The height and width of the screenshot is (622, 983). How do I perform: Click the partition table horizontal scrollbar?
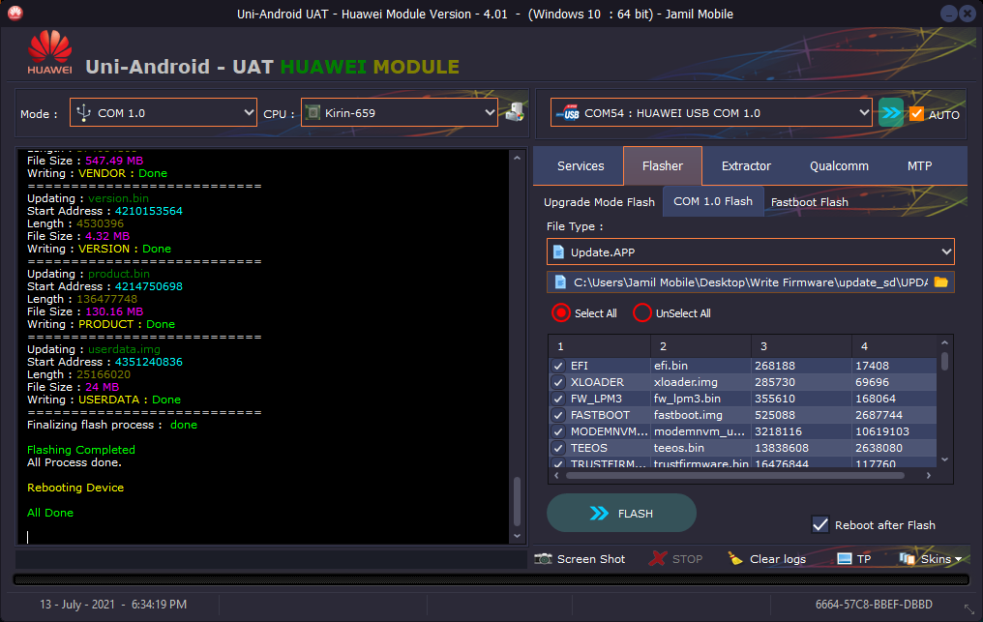click(734, 476)
